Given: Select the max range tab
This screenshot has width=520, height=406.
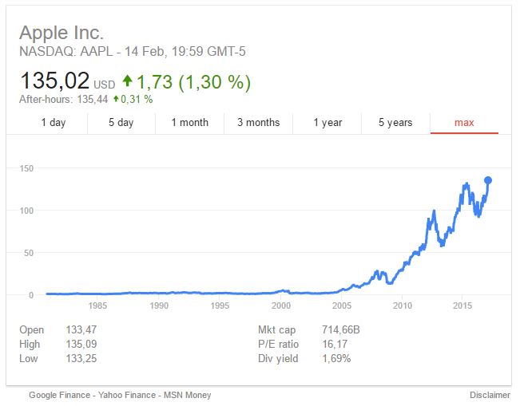Looking at the screenshot, I should pos(464,122).
